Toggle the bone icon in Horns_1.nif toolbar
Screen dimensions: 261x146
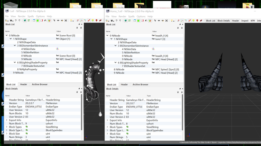tap(190, 20)
